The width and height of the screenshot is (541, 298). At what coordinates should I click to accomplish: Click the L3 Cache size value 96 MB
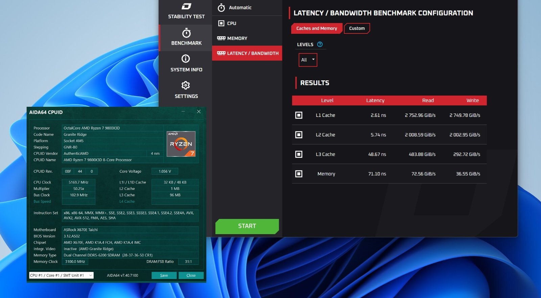click(x=175, y=195)
